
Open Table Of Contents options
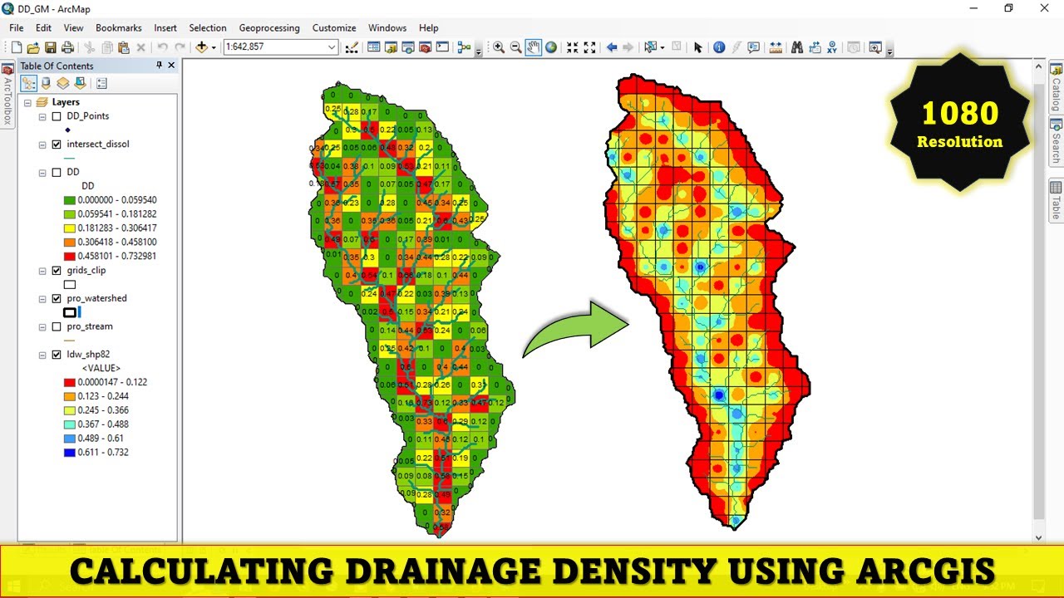tap(101, 83)
